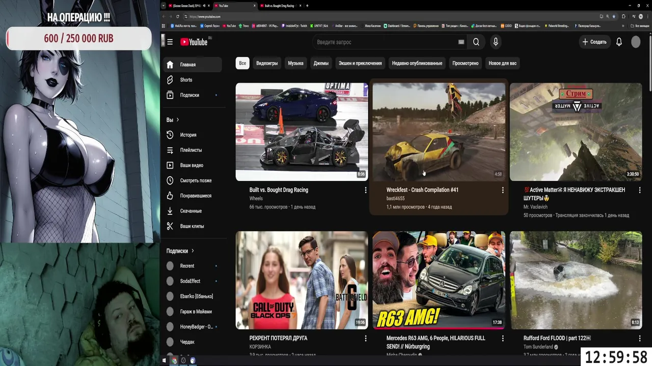Screen dimensions: 652x366
Task: Select the Экшен и приключения chip
Action: click(x=360, y=64)
